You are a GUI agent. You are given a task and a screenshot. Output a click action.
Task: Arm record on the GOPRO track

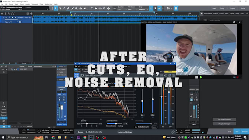12,18
